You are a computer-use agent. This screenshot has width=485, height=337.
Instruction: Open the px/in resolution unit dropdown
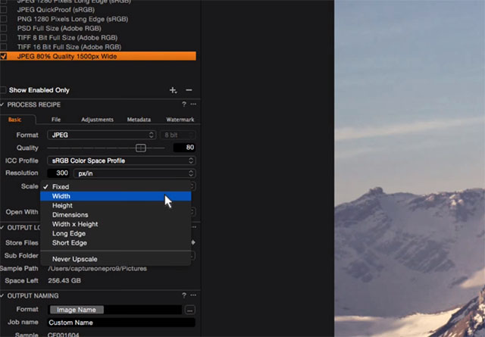coord(136,173)
